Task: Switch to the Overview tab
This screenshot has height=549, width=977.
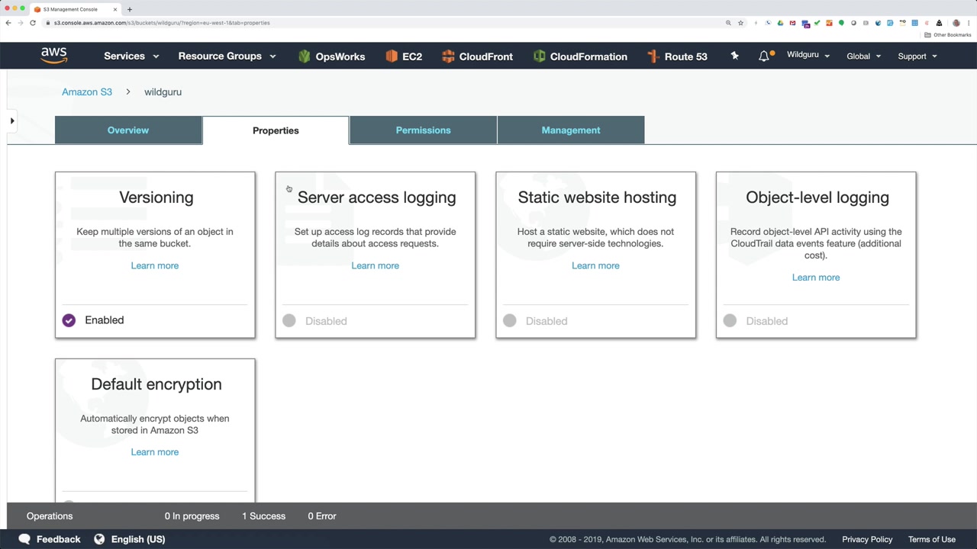Action: (x=128, y=130)
